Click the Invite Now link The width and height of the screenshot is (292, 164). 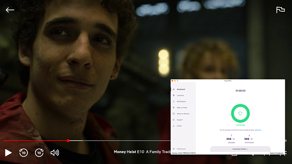(258, 130)
